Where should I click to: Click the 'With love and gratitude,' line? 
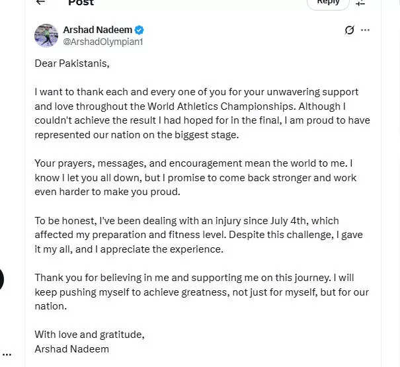pos(89,335)
